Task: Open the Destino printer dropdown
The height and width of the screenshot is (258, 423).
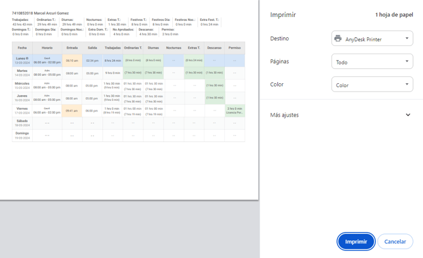Action: 372,38
